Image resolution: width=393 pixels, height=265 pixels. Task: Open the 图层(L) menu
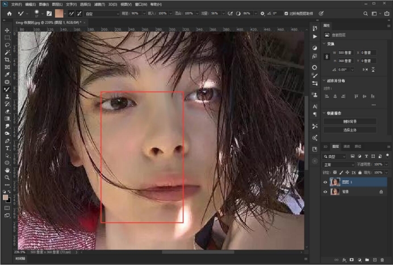[57, 5]
